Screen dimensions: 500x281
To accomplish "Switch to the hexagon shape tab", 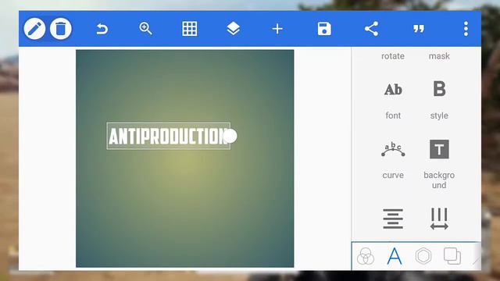I will [x=423, y=256].
